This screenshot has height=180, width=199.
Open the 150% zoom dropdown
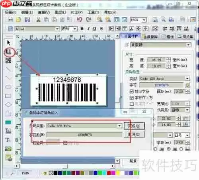coord(144,20)
